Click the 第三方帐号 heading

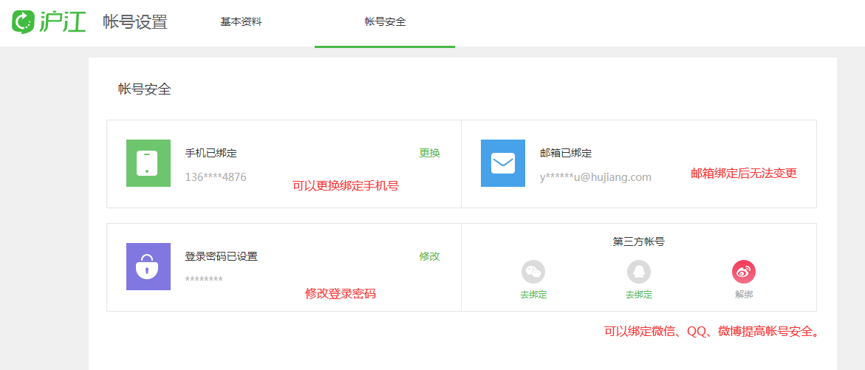(x=639, y=241)
